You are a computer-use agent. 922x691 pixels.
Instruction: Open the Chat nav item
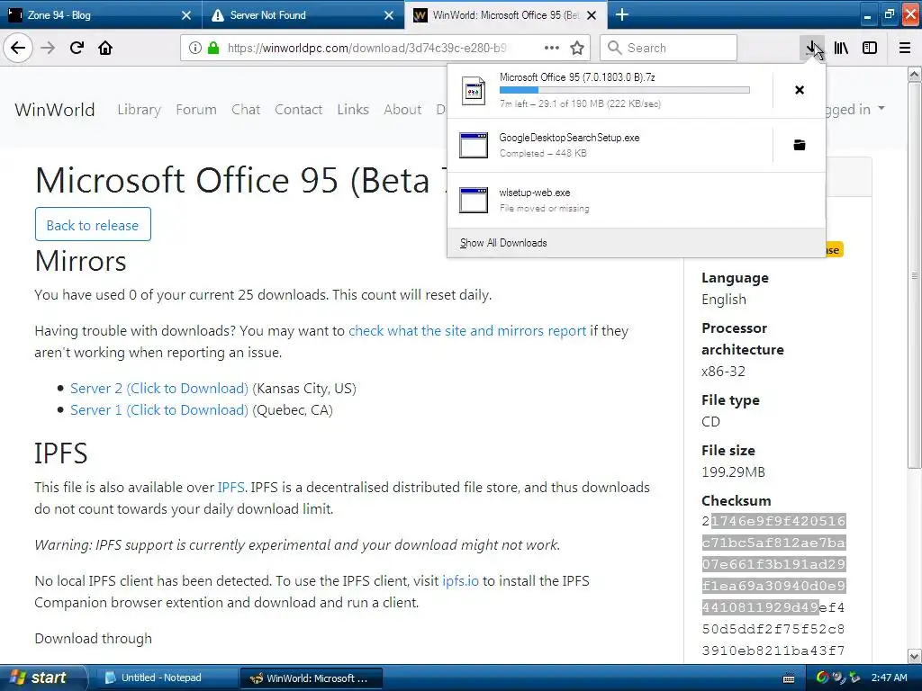(x=246, y=109)
